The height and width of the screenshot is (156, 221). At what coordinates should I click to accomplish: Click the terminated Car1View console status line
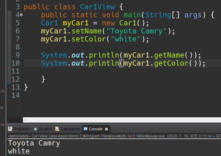(114, 136)
